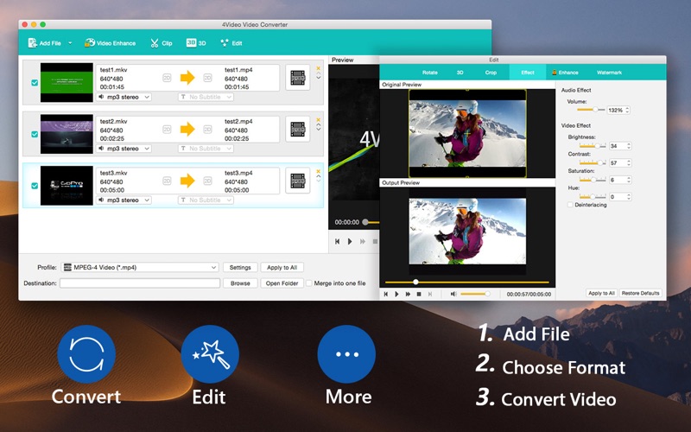The width and height of the screenshot is (691, 432).
Task: Enable Merge into one file
Action: [309, 283]
